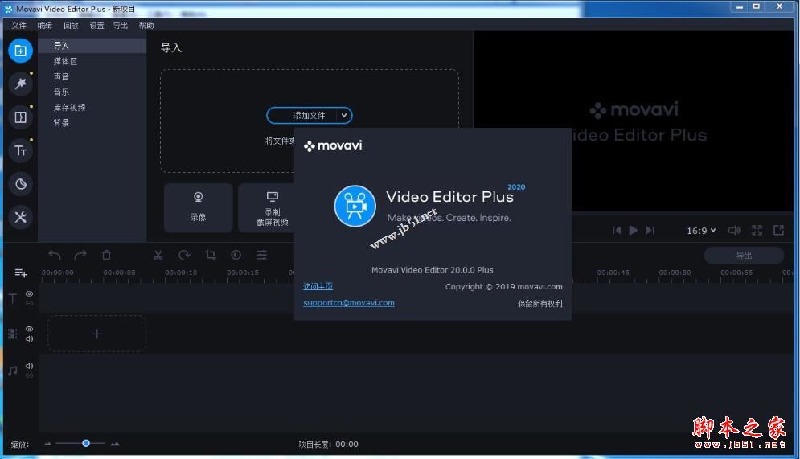Open the Import (导入) sidebar panel icon
Viewport: 800px width, 459px height.
tap(20, 51)
